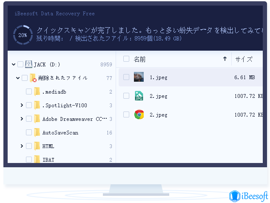
Task: Check the 削除されたファイル checkbox
Action: (x=25, y=78)
